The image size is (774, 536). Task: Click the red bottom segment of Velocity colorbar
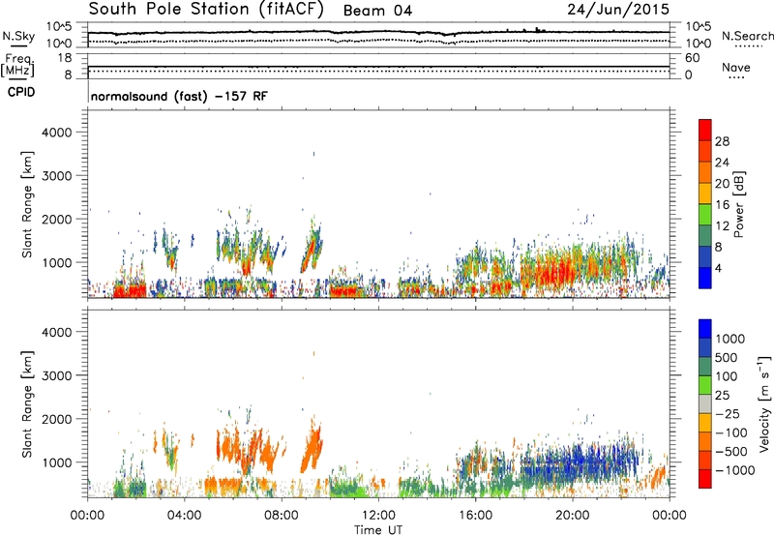(705, 479)
